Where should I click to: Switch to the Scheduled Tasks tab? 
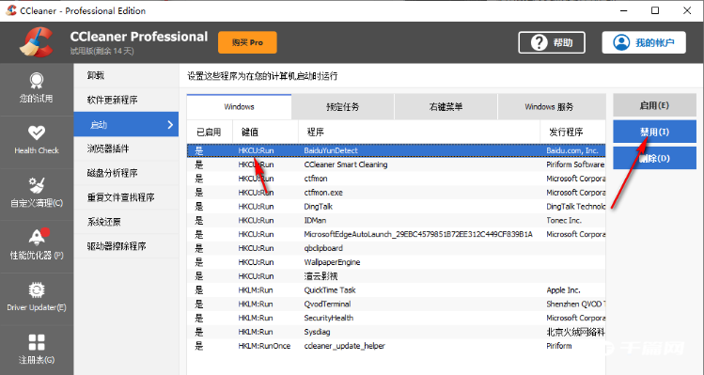[342, 107]
